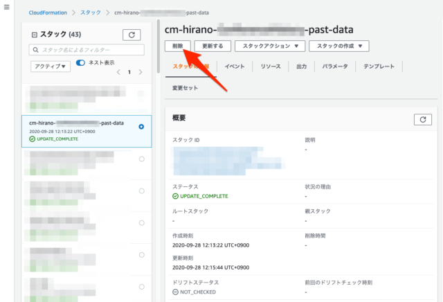Click the CloudFormation breadcrumb link
The image size is (443, 302).
pyautogui.click(x=52, y=12)
